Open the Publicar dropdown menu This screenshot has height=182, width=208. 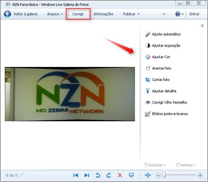pos(131,14)
